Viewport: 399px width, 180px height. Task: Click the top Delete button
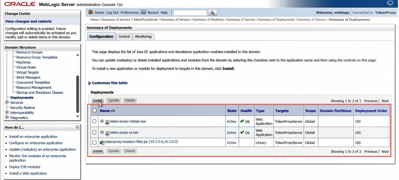(x=130, y=100)
